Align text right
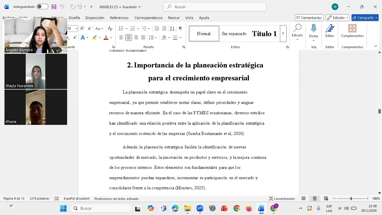382x215 pixels. point(136,37)
